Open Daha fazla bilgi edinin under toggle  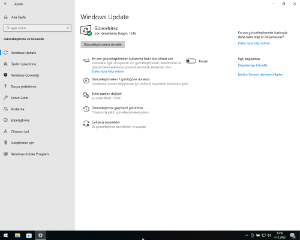point(108,71)
